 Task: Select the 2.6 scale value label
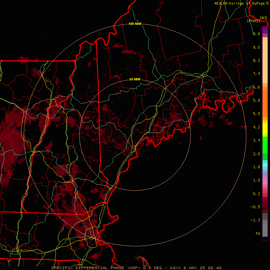256,154
